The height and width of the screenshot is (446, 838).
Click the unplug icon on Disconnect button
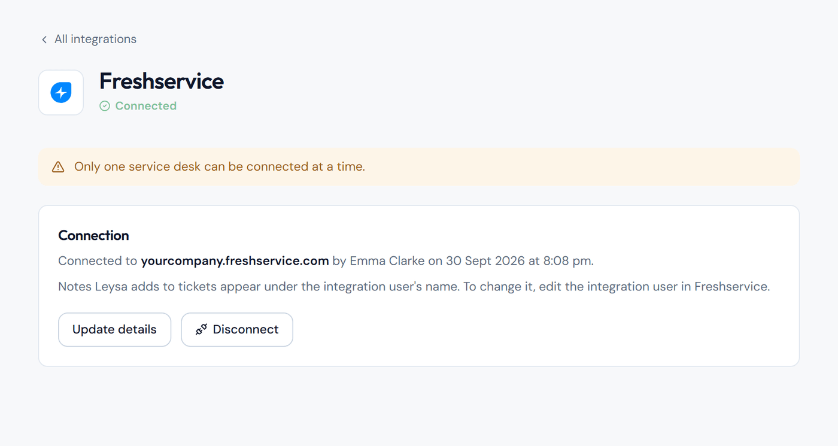click(201, 329)
